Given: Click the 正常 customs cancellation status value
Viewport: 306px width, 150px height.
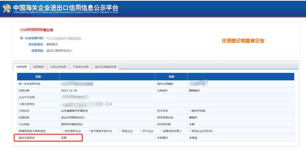Looking at the screenshot, I should pos(64,138).
